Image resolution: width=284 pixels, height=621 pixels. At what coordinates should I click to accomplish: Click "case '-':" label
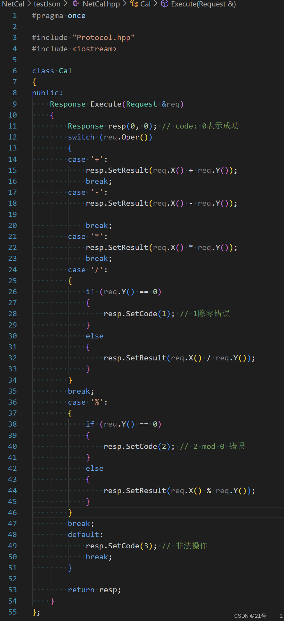coord(88,192)
